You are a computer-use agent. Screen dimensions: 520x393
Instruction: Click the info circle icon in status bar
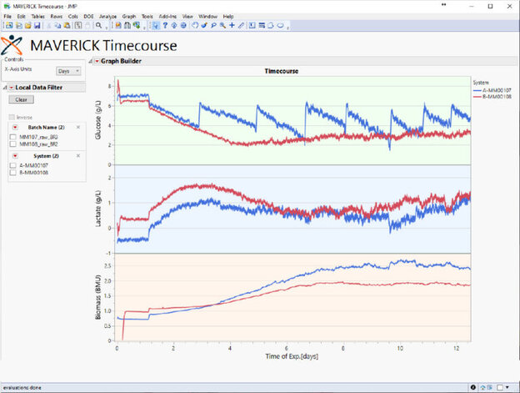click(472, 387)
